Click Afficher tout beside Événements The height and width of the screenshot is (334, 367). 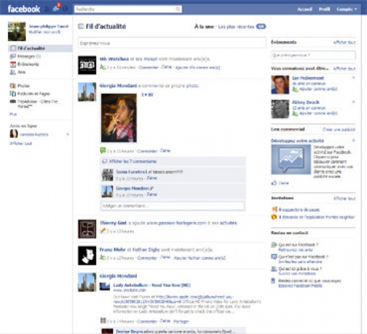coord(344,42)
